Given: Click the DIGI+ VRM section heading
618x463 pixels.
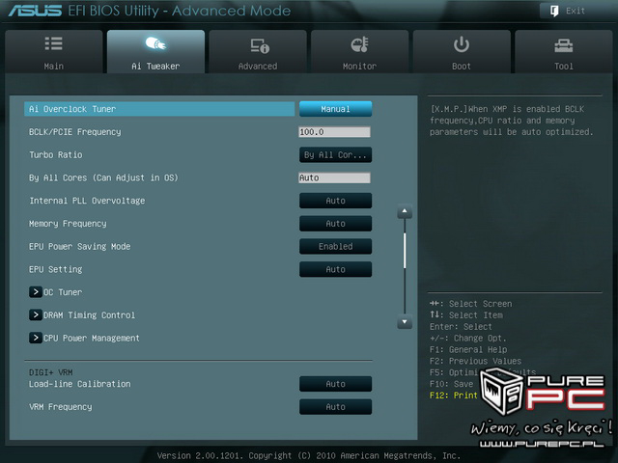Looking at the screenshot, I should [51, 372].
